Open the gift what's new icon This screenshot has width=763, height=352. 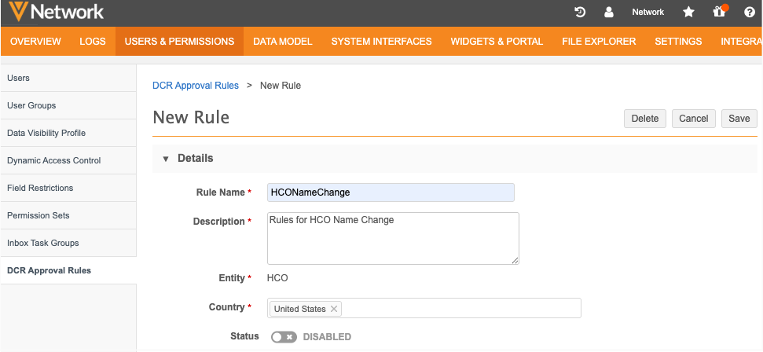(720, 12)
